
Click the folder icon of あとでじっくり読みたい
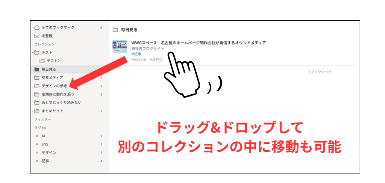tap(37, 103)
